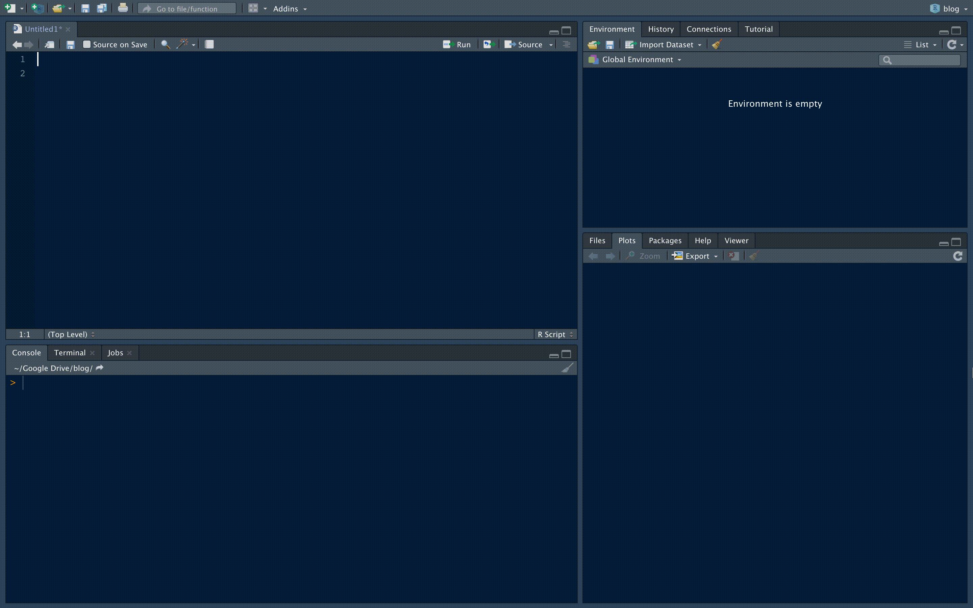Screen dimensions: 973x608
Task: Click the Save script icon
Action: point(69,44)
